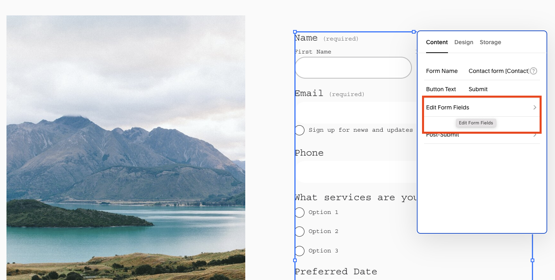
Task: Select the Option 3 radio button
Action: pyautogui.click(x=300, y=251)
